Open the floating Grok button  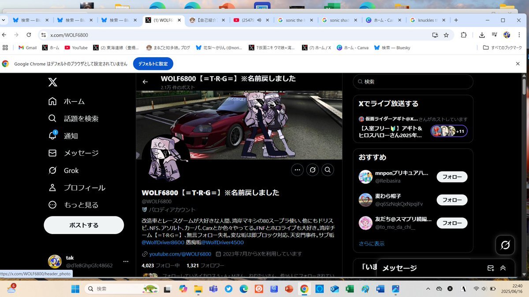(x=505, y=245)
